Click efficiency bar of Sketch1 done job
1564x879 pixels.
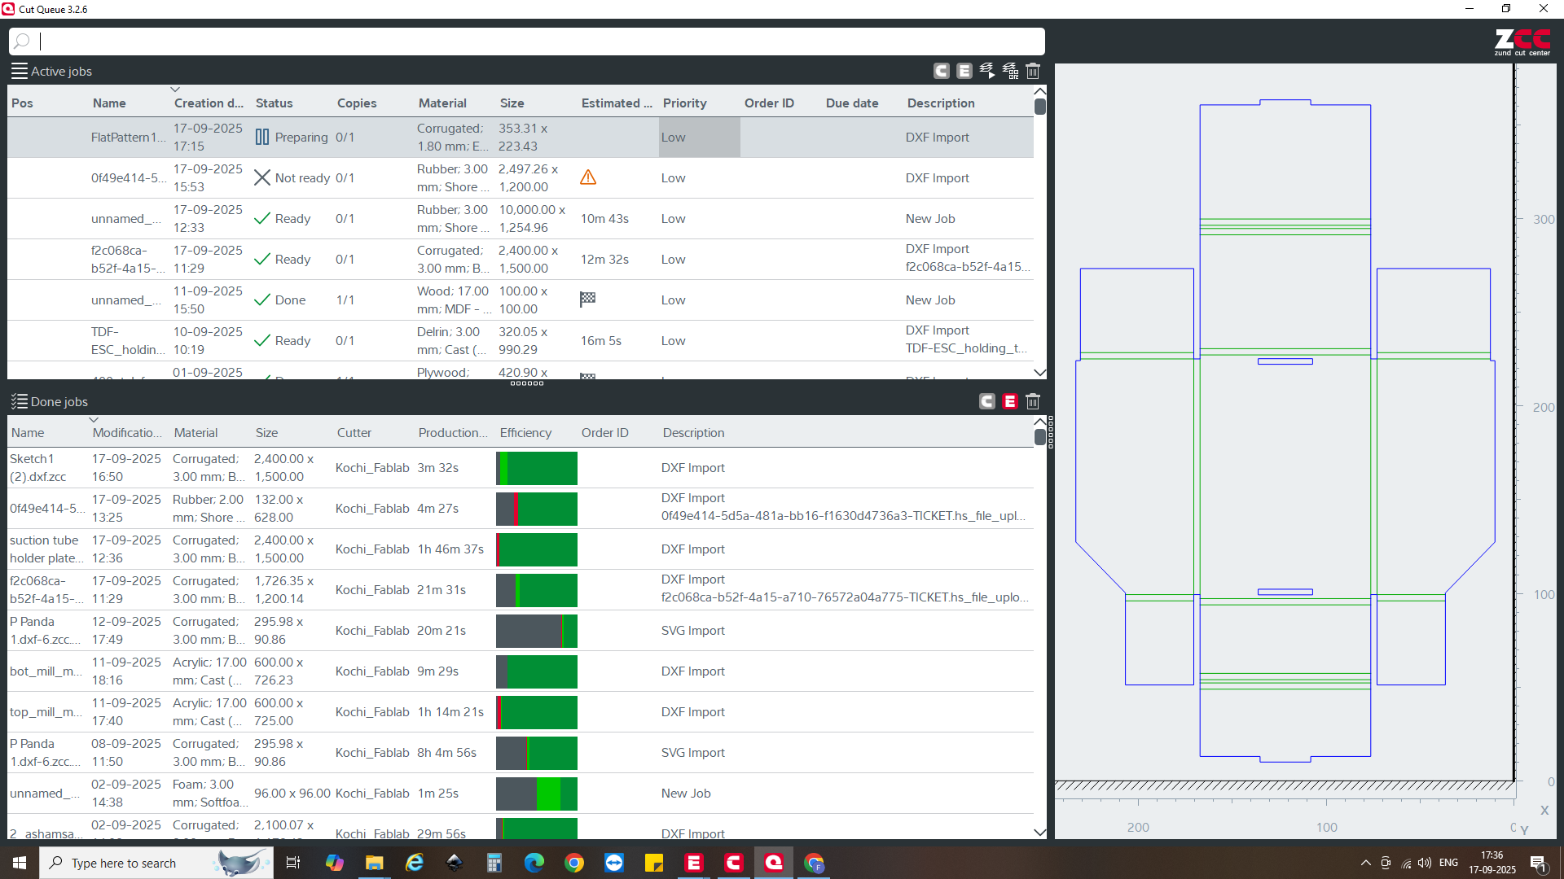pyautogui.click(x=537, y=468)
